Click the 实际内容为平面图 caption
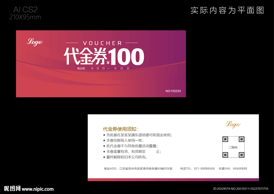Image resolution: width=274 pixels, height=194 pixels. pos(227,10)
